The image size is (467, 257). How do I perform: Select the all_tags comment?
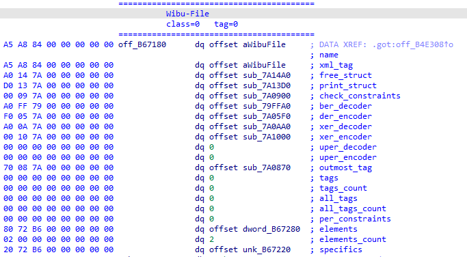pos(338,198)
